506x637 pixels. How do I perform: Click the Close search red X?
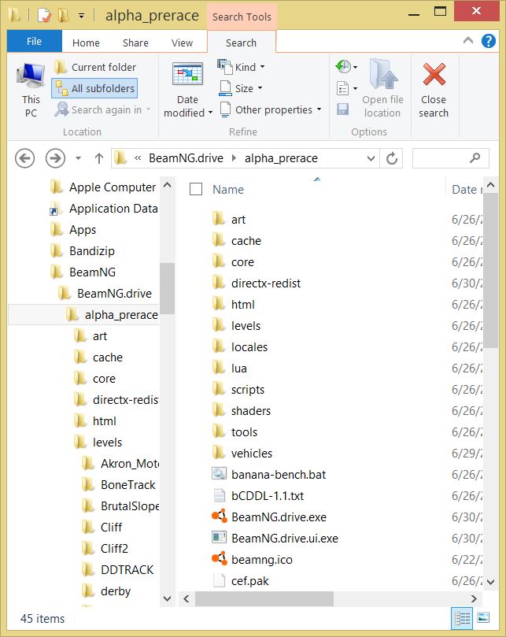pos(434,91)
